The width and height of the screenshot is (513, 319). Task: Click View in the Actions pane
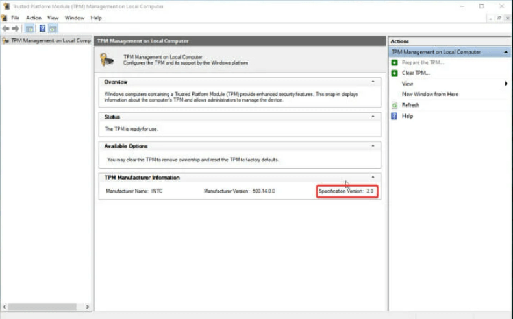[x=407, y=84]
